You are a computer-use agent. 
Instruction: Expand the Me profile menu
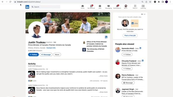(x=126, y=7)
